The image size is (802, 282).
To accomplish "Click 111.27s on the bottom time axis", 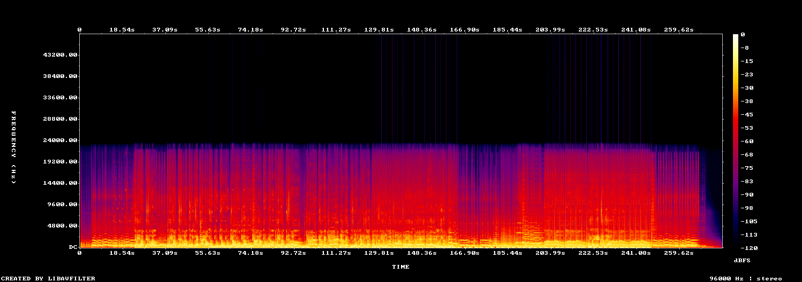I will click(x=336, y=253).
